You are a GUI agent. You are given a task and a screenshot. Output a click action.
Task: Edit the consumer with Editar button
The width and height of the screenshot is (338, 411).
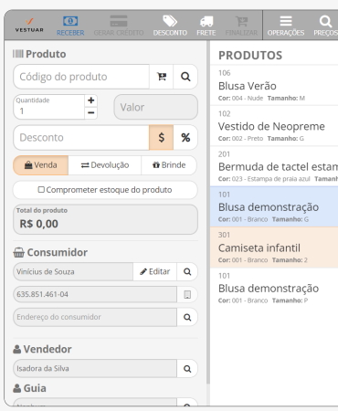[x=154, y=271]
